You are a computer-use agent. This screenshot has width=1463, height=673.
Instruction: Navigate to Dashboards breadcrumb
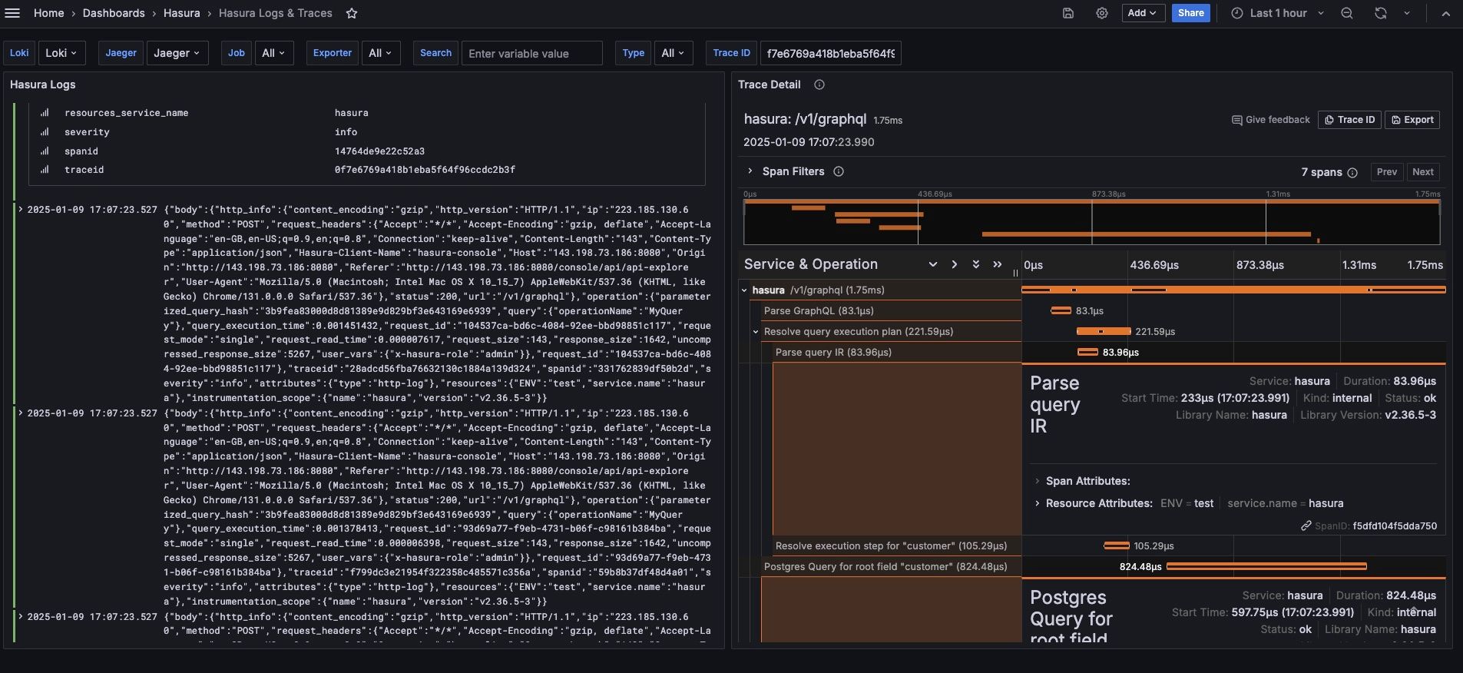(x=114, y=13)
